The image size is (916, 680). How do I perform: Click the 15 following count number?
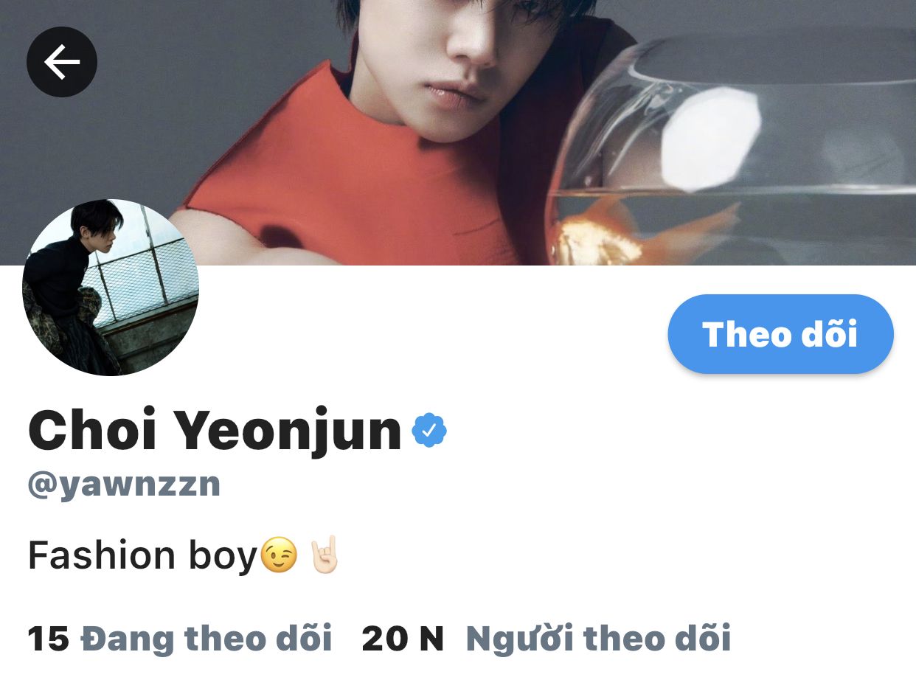[48, 638]
